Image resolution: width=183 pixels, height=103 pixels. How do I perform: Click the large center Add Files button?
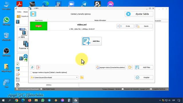pos(91,41)
